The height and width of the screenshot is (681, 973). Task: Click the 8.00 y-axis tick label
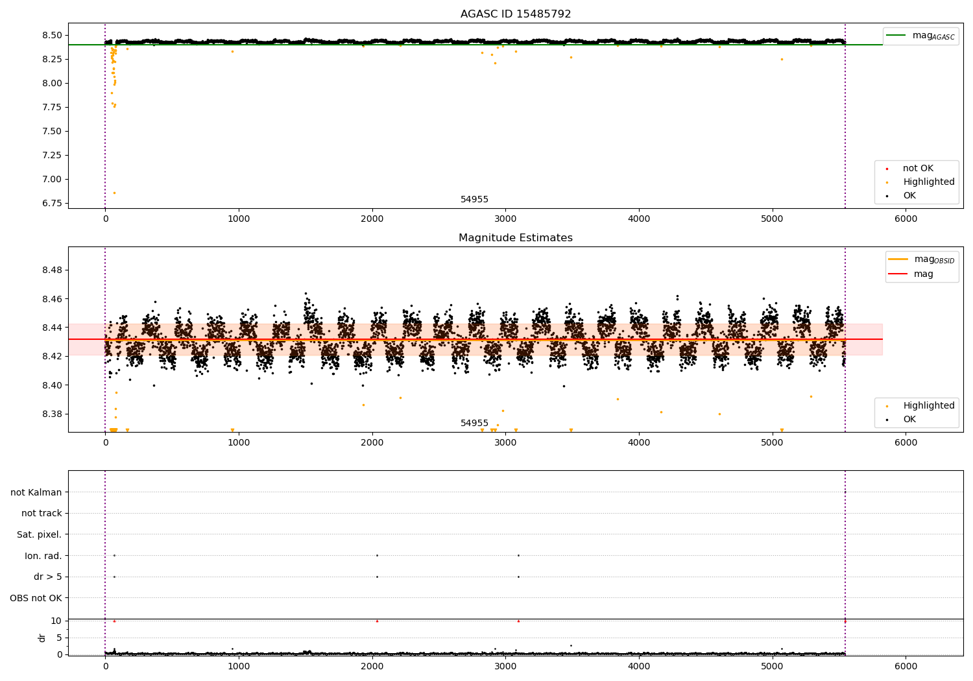pos(52,83)
